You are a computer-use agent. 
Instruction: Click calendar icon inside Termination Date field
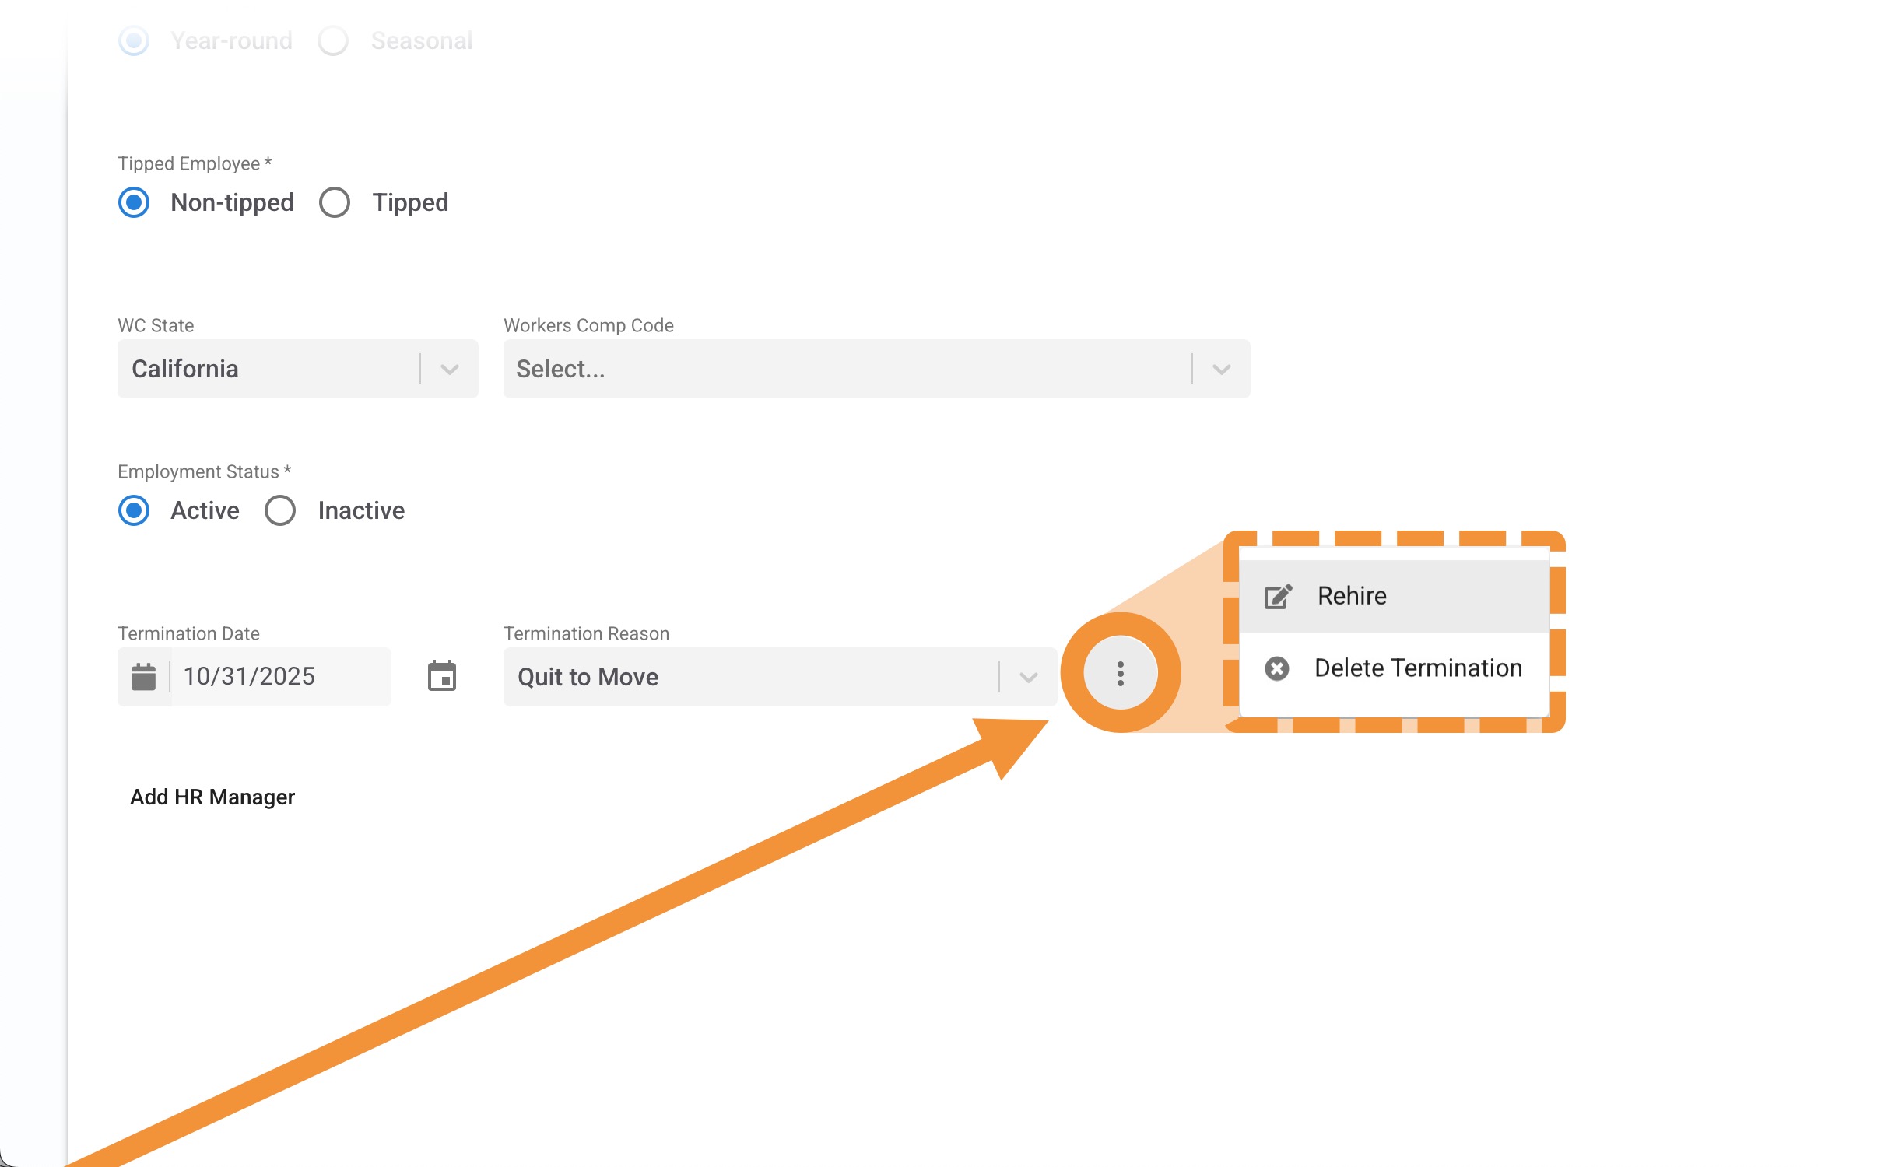click(143, 676)
